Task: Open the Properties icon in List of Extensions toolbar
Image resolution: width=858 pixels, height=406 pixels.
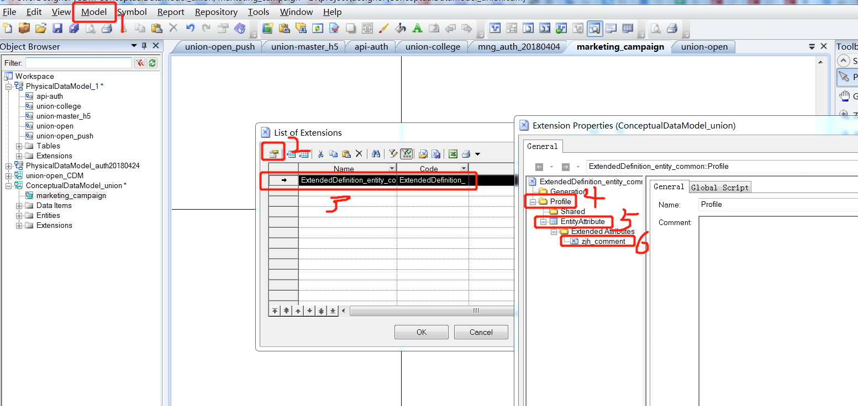Action: click(x=273, y=153)
